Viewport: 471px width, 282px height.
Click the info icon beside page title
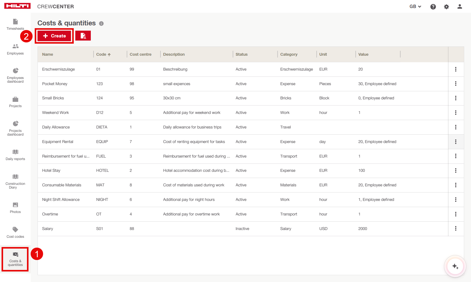click(x=101, y=24)
